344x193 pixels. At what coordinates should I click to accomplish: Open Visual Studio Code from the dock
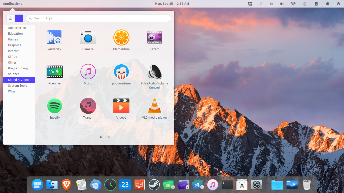pos(198,185)
